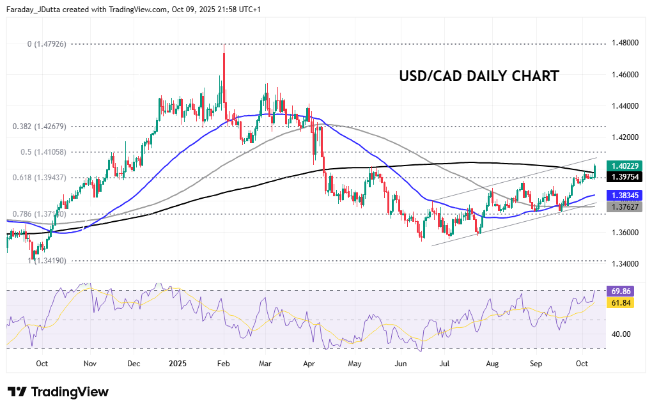Select the black 1.39754 moving average tag

coord(624,176)
